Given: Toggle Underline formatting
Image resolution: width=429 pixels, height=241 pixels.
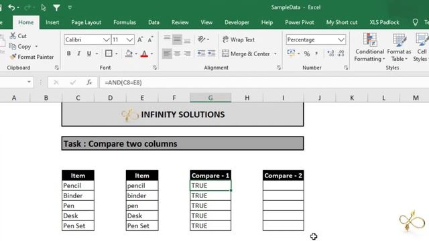Looking at the screenshot, I should pos(89,54).
